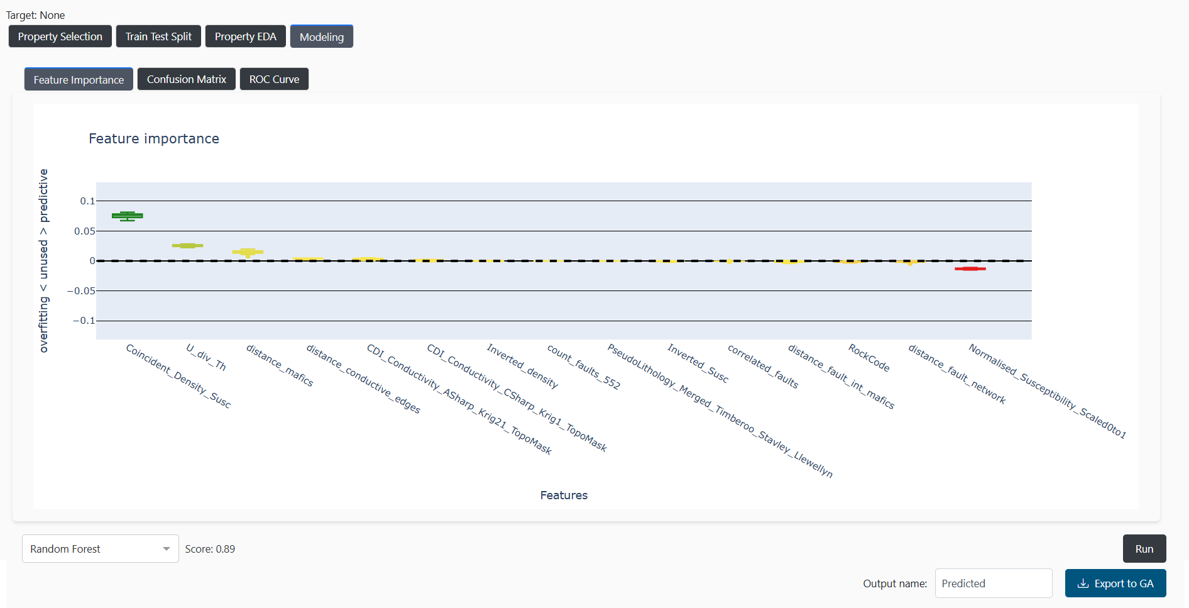The width and height of the screenshot is (1189, 608).
Task: Open the Random Forest model dropdown
Action: point(101,549)
